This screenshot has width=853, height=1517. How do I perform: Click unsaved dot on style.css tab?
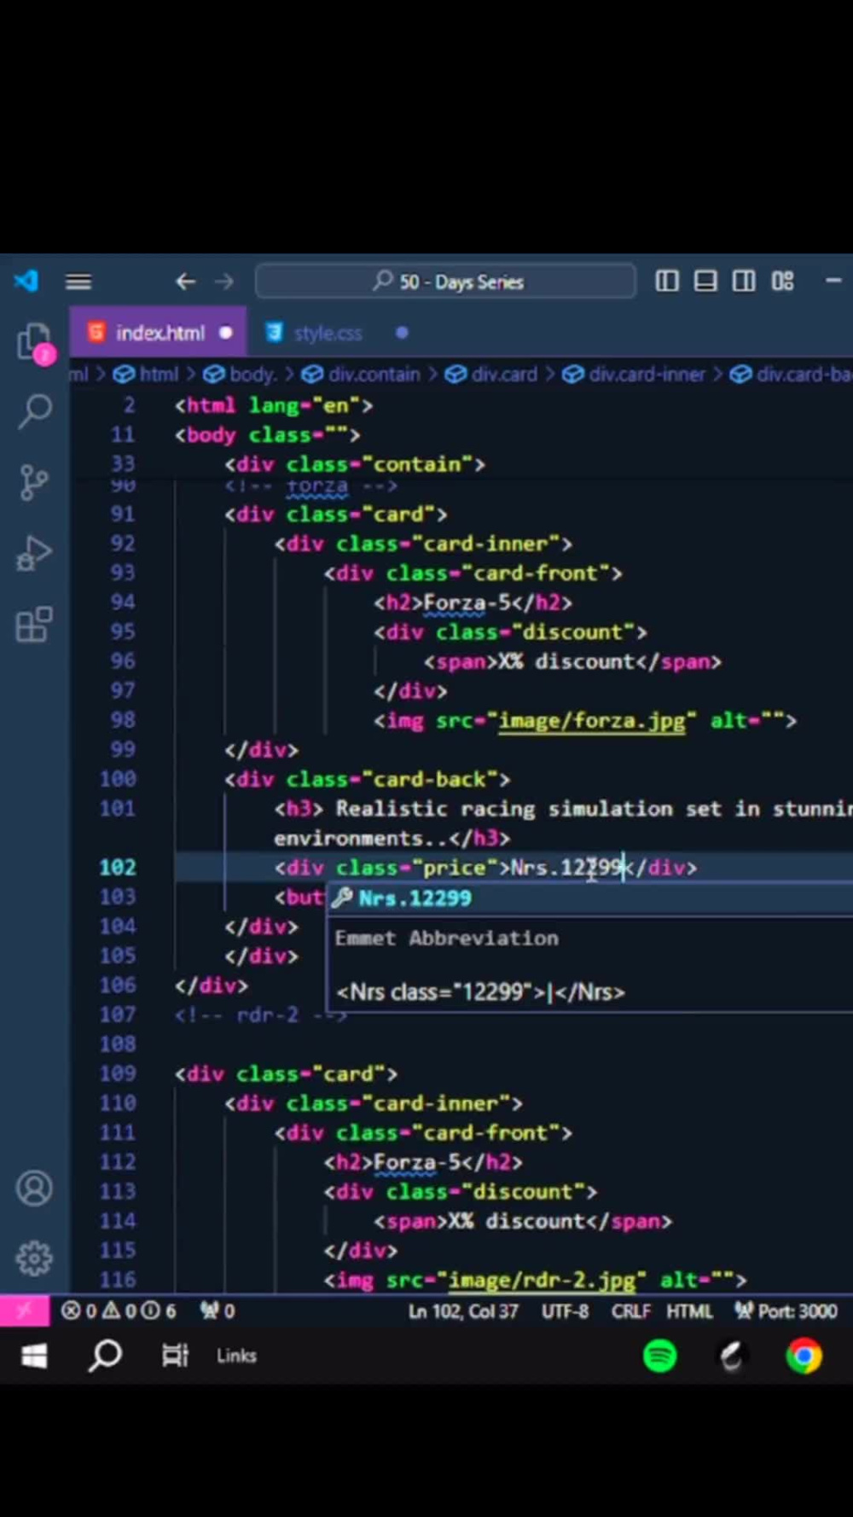[402, 333]
